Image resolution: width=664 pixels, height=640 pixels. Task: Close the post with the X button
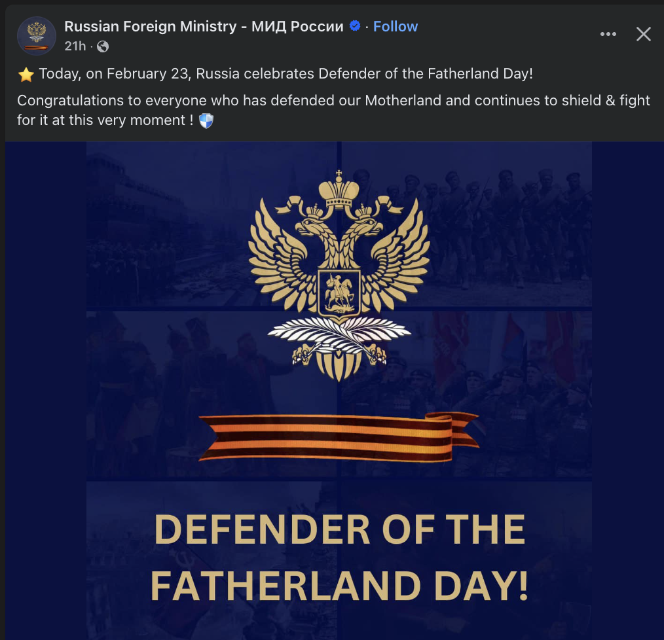(644, 34)
